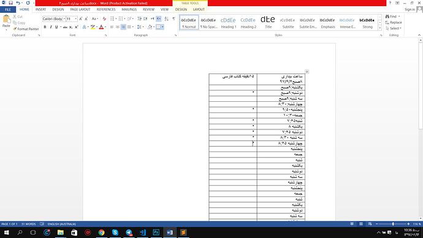423x238 pixels.
Task: Apply the text highlight color
Action: click(93, 27)
